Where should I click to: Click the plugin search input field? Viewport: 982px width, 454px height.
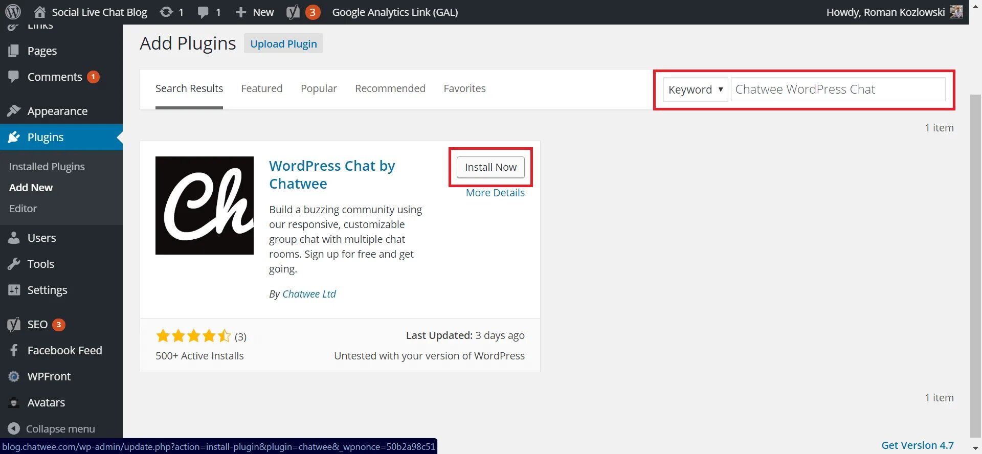click(838, 89)
